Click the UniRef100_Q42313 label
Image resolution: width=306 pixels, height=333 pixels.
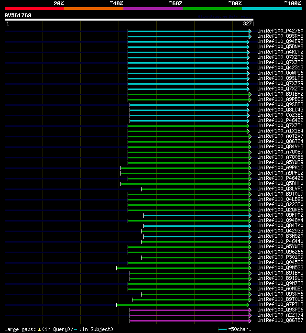(x=280, y=68)
